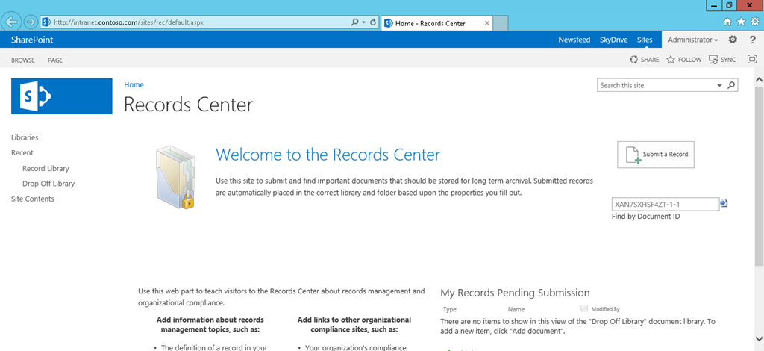
Task: Click the Share star icon
Action: coord(635,60)
